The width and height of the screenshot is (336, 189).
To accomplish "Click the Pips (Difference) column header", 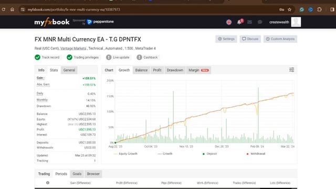I will click(171, 183).
